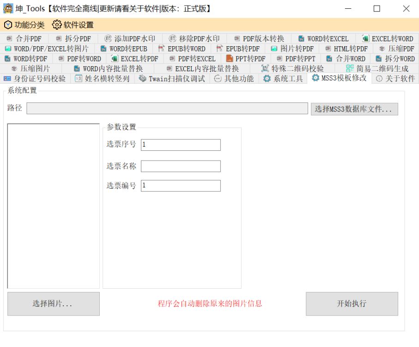Screen dimensions: 419x347
Task: Click the WORD内容批量替换 tab icon
Action: pyautogui.click(x=77, y=69)
